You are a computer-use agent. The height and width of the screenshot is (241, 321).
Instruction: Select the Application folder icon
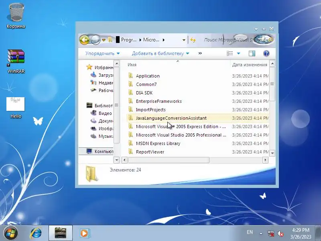click(131, 76)
